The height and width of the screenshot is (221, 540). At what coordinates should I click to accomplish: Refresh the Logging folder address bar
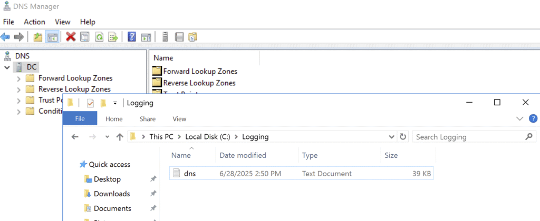coord(403,137)
